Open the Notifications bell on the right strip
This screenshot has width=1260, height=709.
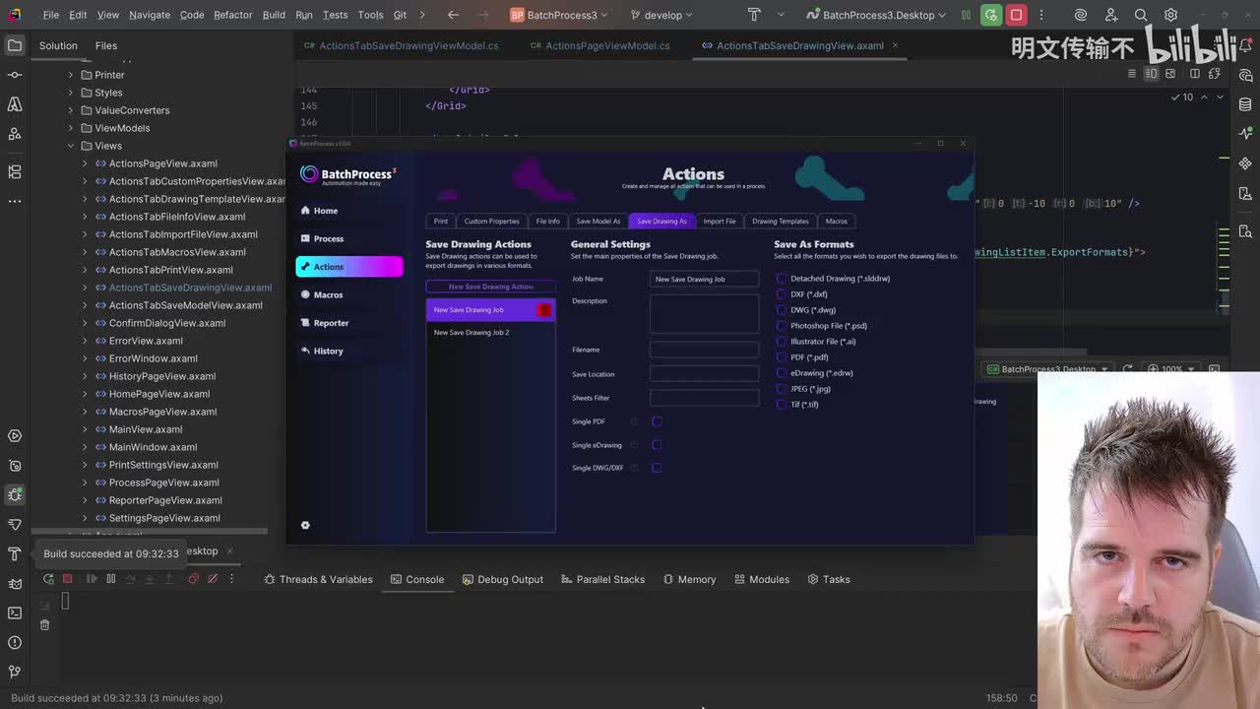[x=1245, y=45]
